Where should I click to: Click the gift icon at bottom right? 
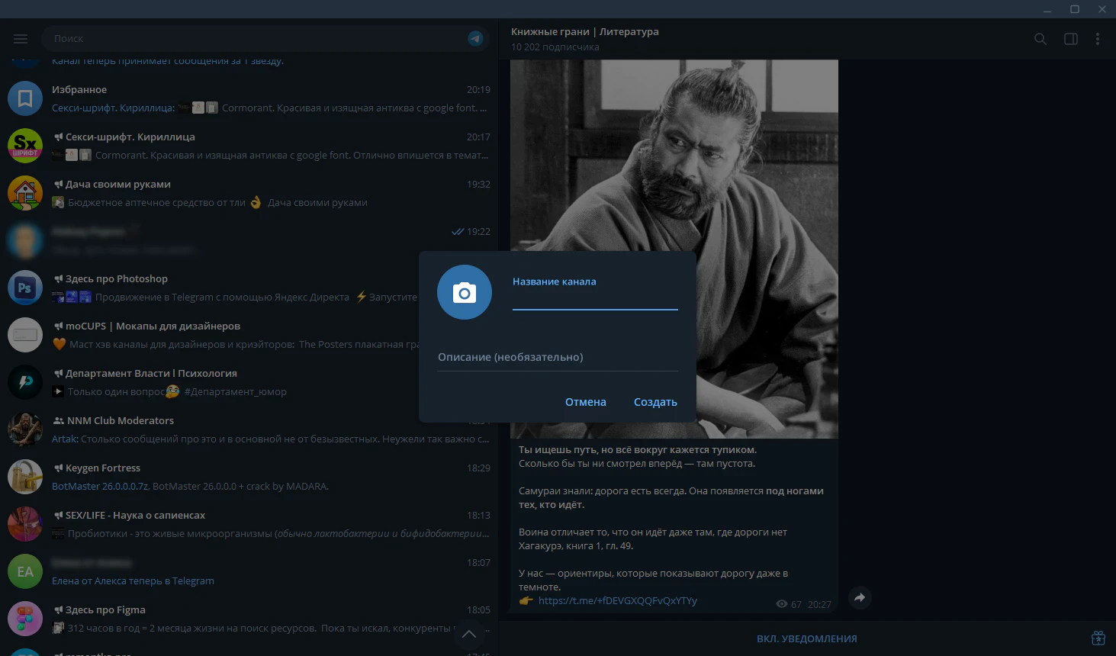click(1098, 638)
